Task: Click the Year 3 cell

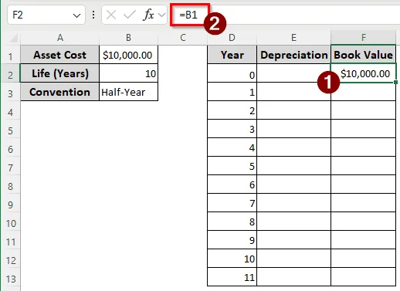Action: pyautogui.click(x=232, y=129)
